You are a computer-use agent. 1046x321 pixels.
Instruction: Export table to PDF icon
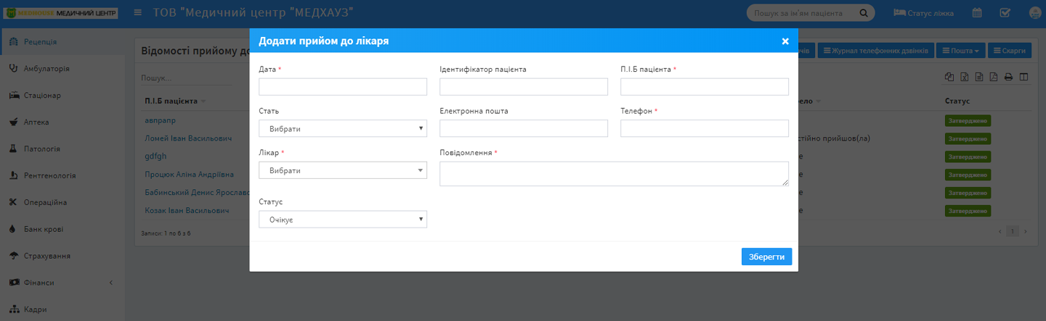tap(994, 78)
